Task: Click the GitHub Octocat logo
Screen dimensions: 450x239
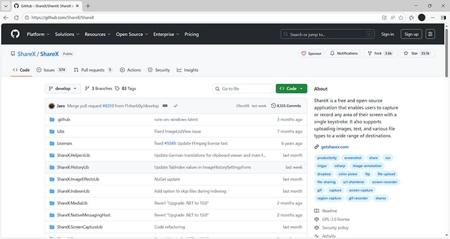Action: coord(15,34)
